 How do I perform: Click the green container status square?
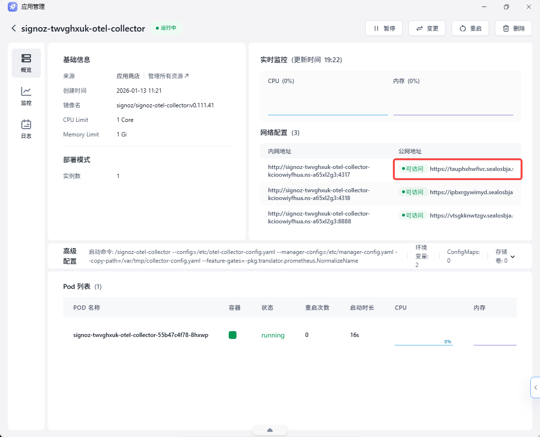click(x=233, y=335)
